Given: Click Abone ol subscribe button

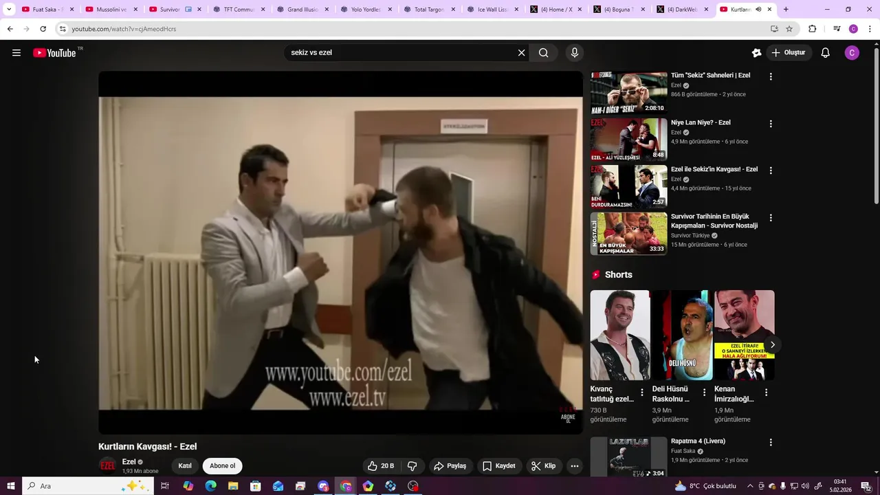Looking at the screenshot, I should [x=222, y=466].
